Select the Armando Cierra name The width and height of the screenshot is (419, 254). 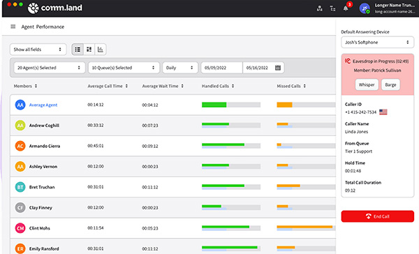click(x=45, y=146)
